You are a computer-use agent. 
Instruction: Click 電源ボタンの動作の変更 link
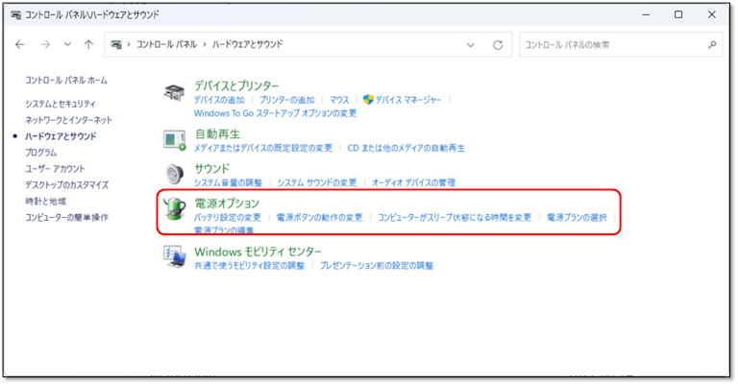(320, 218)
